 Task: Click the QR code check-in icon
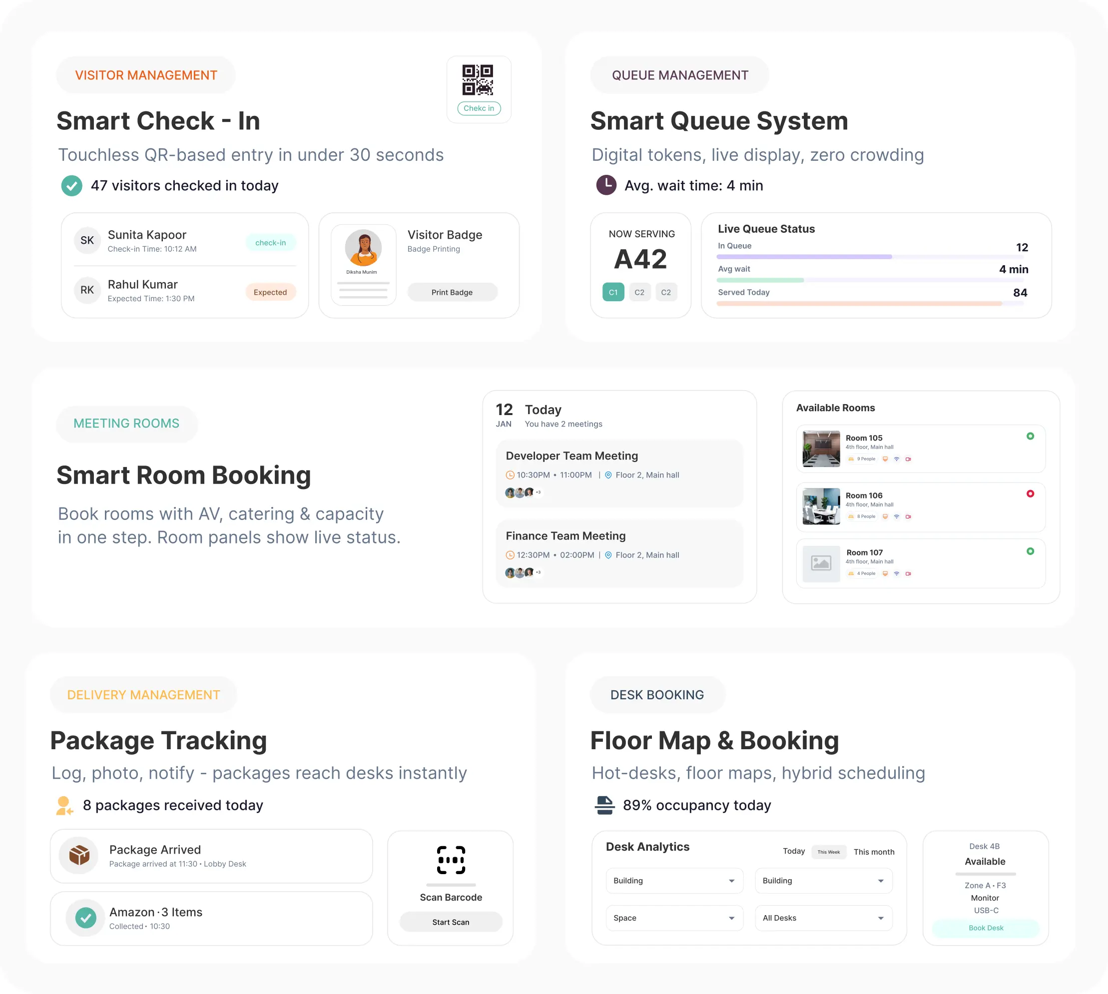pos(478,81)
